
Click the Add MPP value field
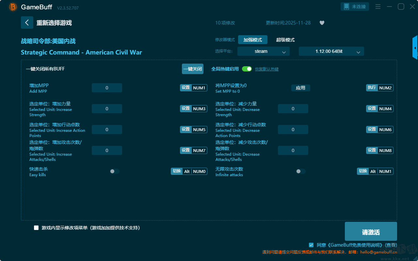(107, 88)
